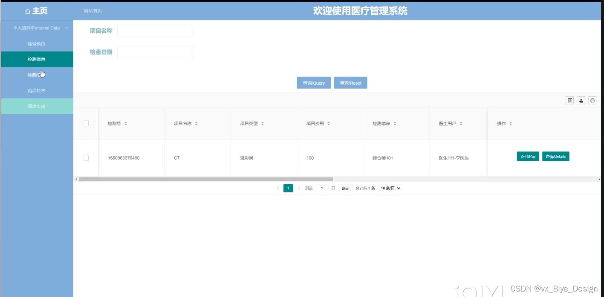This screenshot has width=604, height=297.
Task: Click the page number jump input
Action: point(322,188)
